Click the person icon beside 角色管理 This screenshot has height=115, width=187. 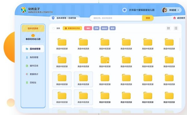tap(27, 57)
